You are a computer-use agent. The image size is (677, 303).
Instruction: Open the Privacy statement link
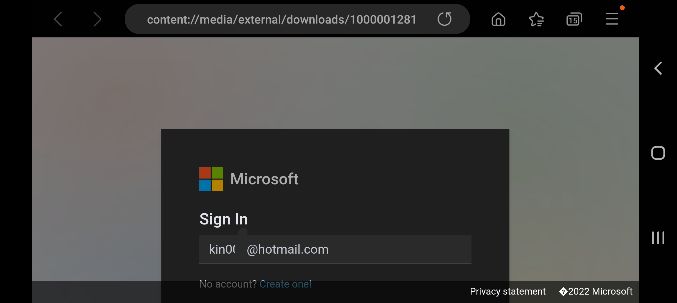[508, 291]
